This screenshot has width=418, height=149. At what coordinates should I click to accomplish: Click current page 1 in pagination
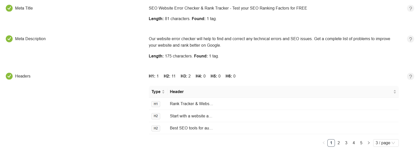tap(331, 143)
